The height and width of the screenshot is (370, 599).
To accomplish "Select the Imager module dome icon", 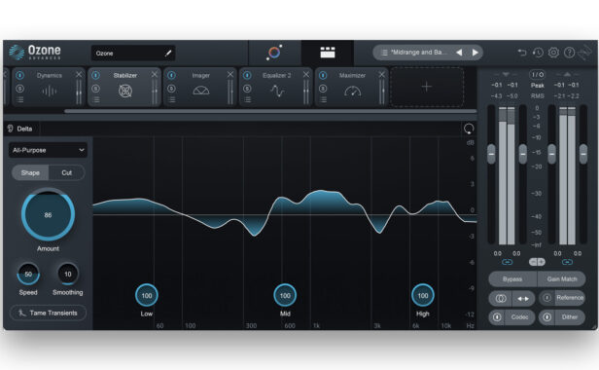I will (201, 91).
